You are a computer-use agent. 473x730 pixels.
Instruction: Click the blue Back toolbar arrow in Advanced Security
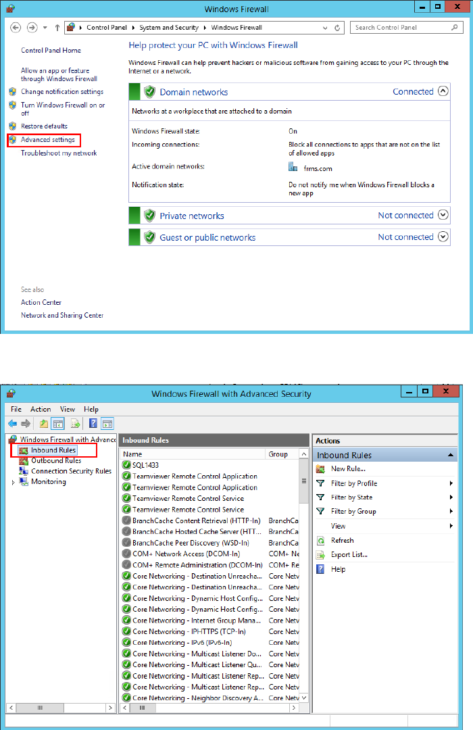tap(13, 424)
